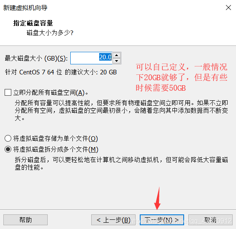Click the 将虚拟磁盘存储为单个文件(O) label text
This screenshot has height=229, width=236.
click(x=56, y=139)
